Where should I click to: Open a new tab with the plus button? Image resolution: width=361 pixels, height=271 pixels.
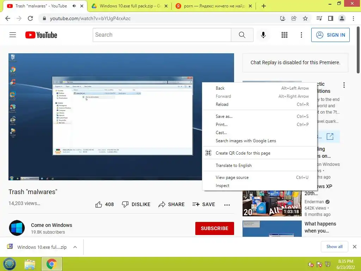(x=264, y=6)
